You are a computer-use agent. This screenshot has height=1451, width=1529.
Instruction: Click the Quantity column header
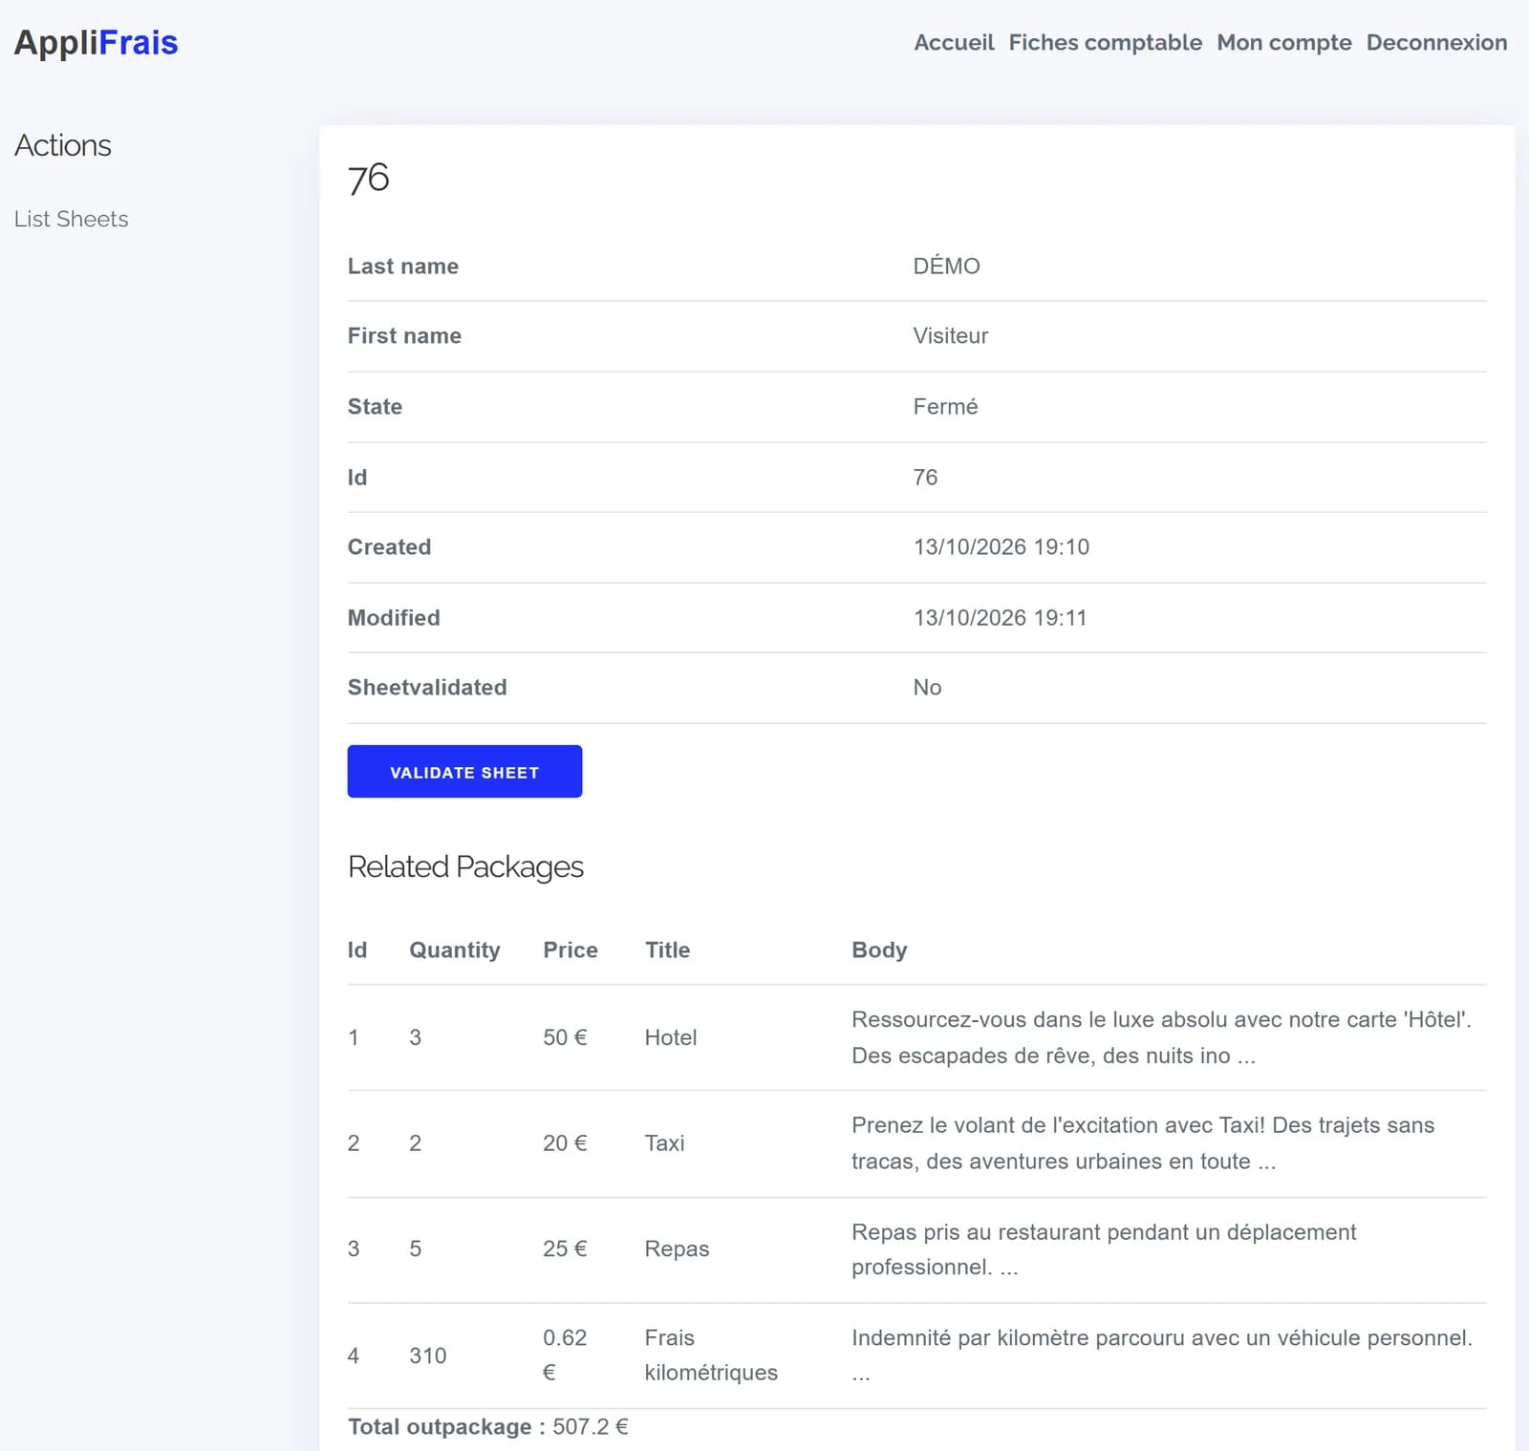tap(455, 950)
